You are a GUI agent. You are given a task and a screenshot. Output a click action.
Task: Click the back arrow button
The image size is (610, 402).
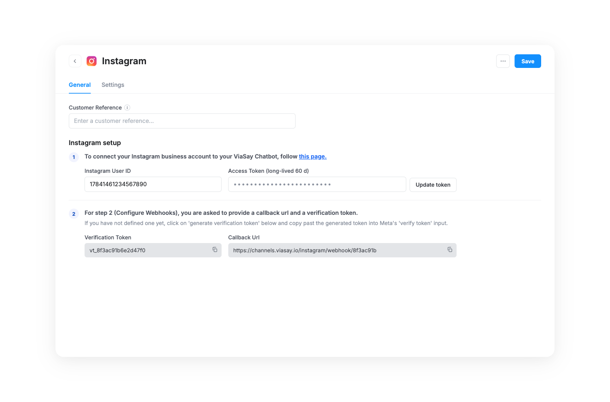[75, 61]
